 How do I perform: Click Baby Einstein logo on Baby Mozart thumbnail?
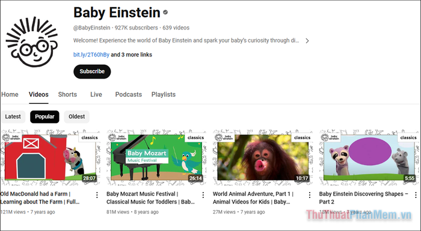[117, 137]
